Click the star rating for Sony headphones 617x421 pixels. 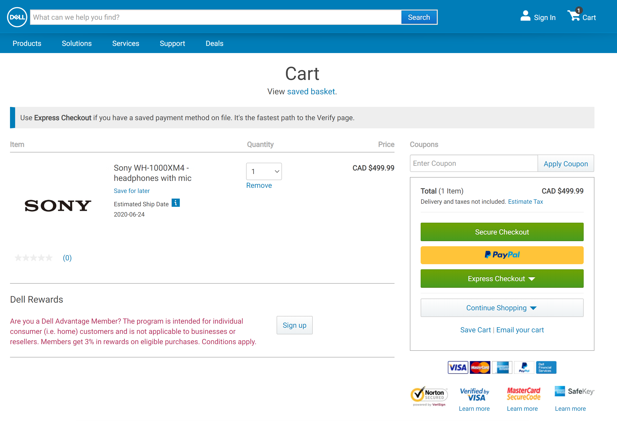point(34,258)
